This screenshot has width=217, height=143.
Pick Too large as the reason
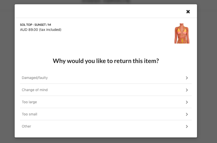(106, 102)
